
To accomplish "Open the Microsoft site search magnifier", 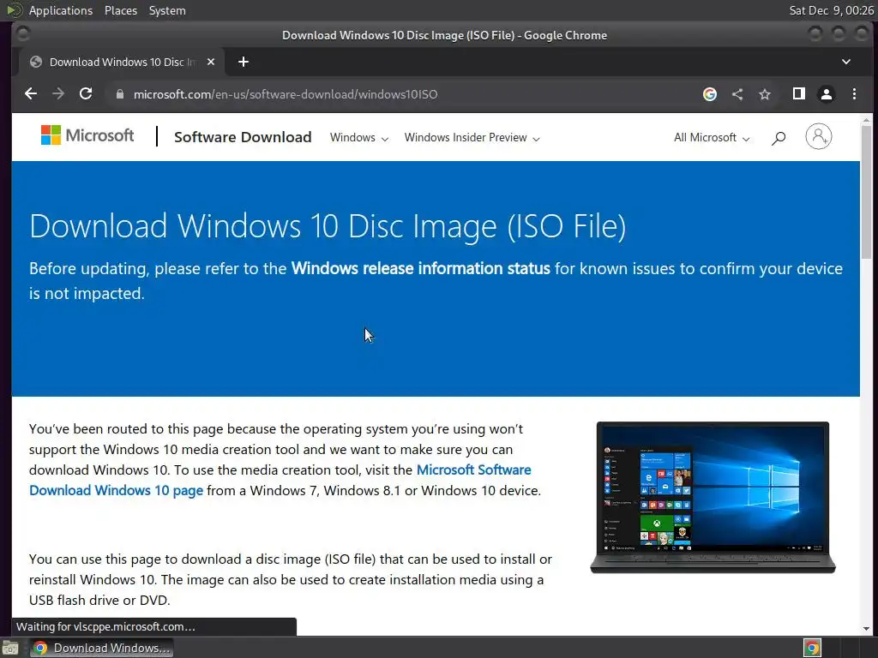I will tap(779, 138).
